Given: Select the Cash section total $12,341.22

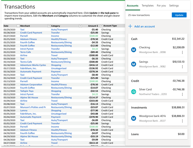Looking at the screenshot, I should tap(178, 39).
